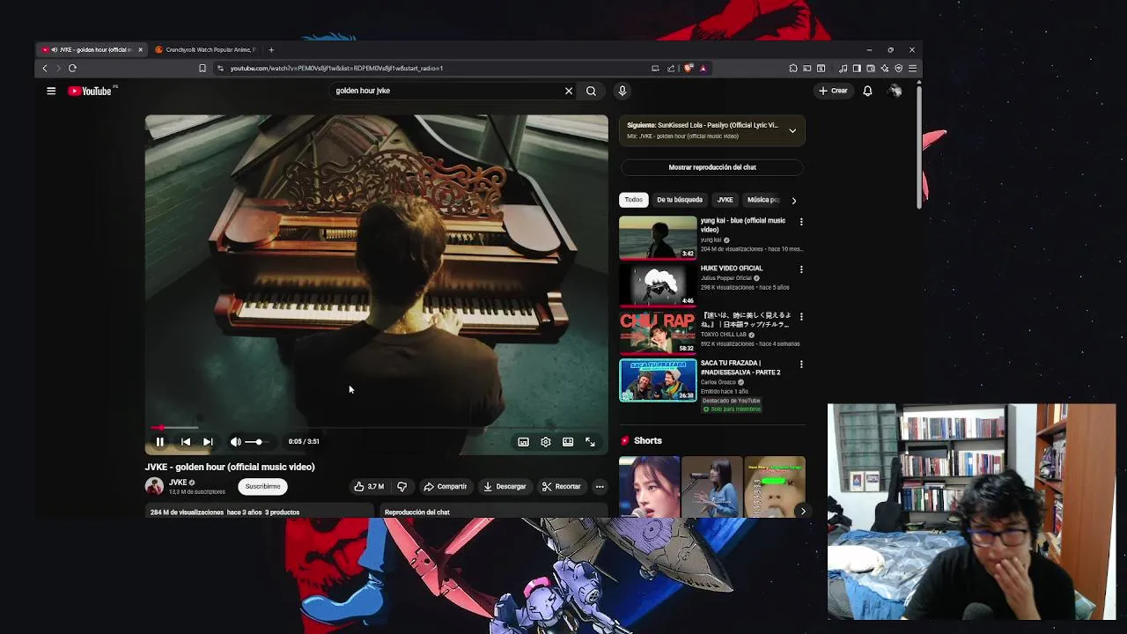The height and width of the screenshot is (634, 1127).
Task: Go to the previous video
Action: pos(186,441)
